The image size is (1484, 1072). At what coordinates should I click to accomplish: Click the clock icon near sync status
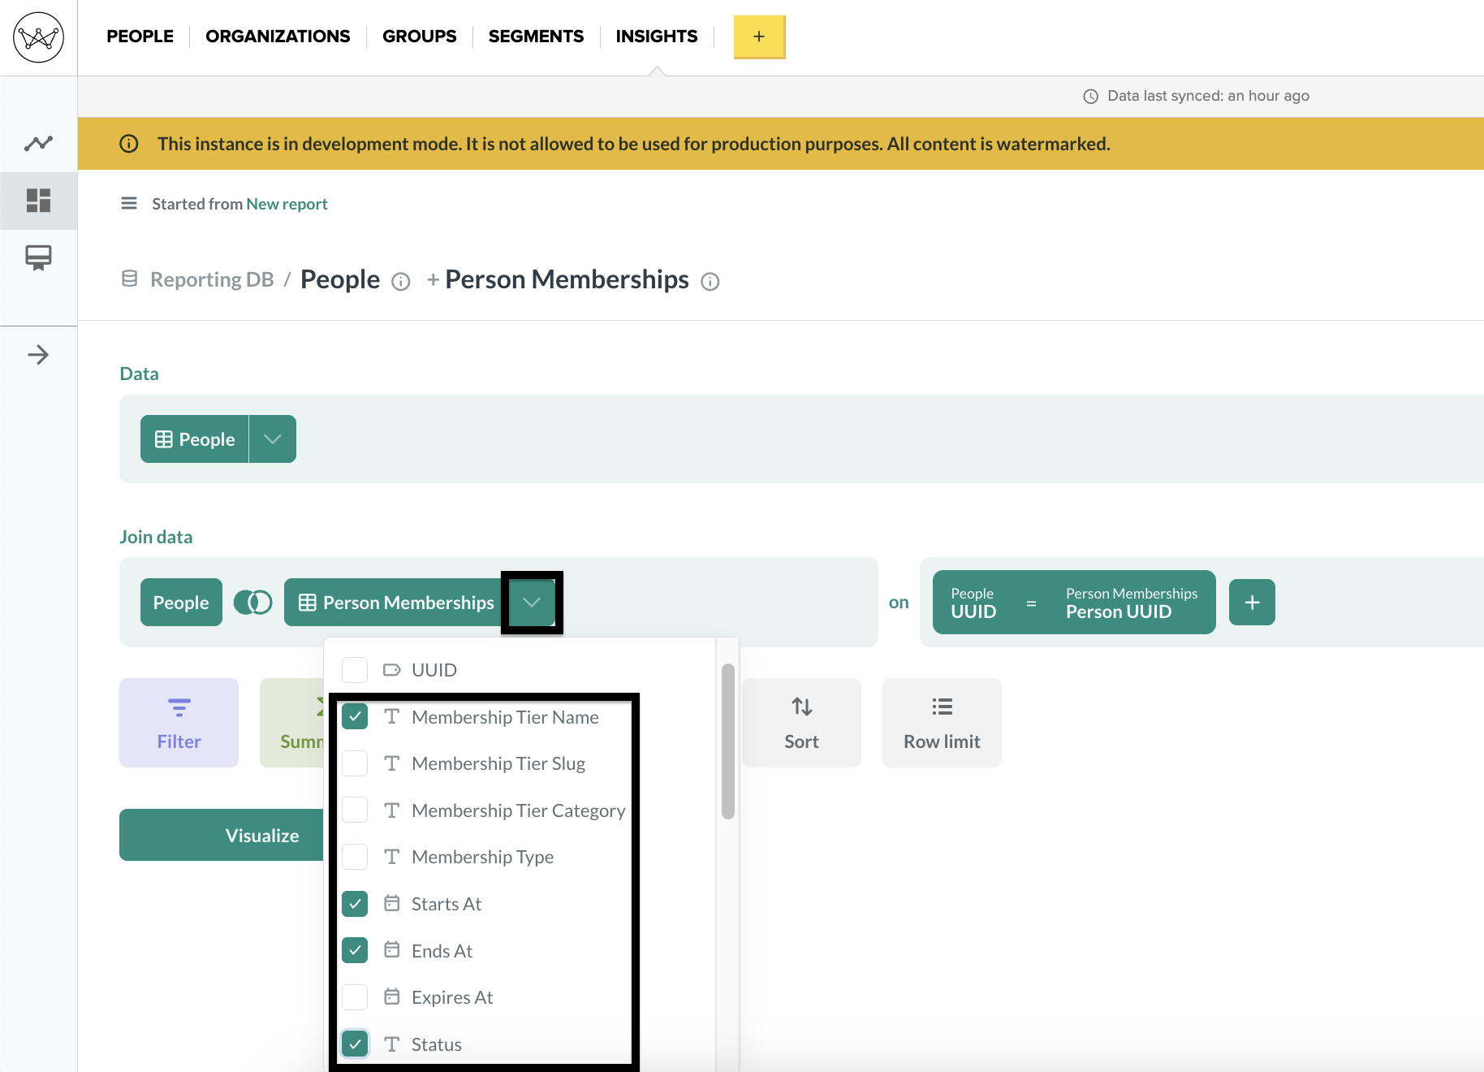click(1091, 97)
